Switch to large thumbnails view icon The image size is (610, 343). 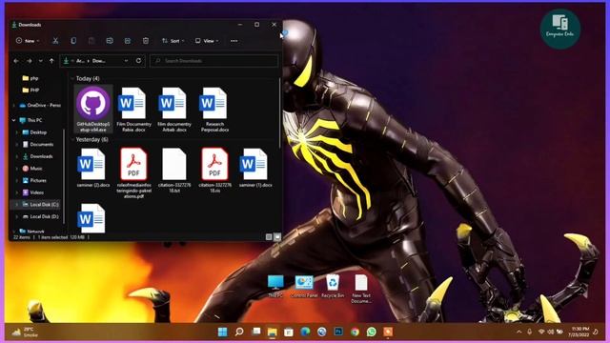(x=277, y=237)
